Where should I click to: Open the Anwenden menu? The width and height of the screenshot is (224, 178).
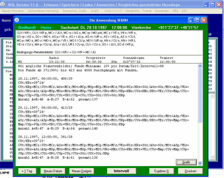[x=162, y=11]
